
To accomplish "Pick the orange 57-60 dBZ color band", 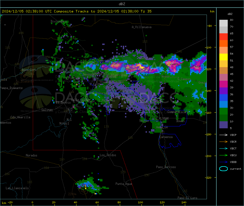I will tap(223, 44).
